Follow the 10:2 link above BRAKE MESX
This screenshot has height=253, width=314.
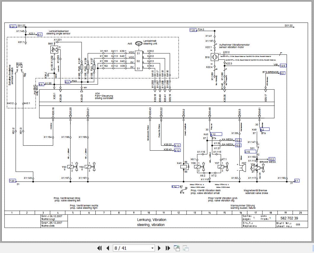272,159
